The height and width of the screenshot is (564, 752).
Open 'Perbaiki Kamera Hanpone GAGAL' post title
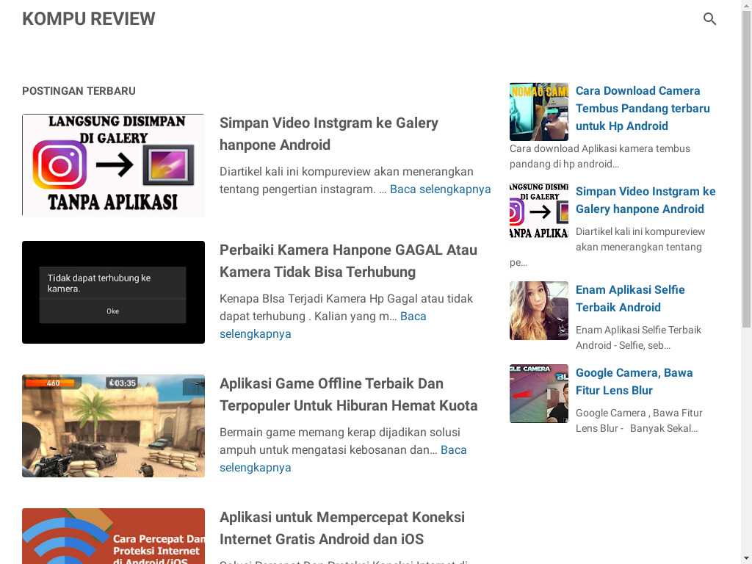click(x=348, y=261)
